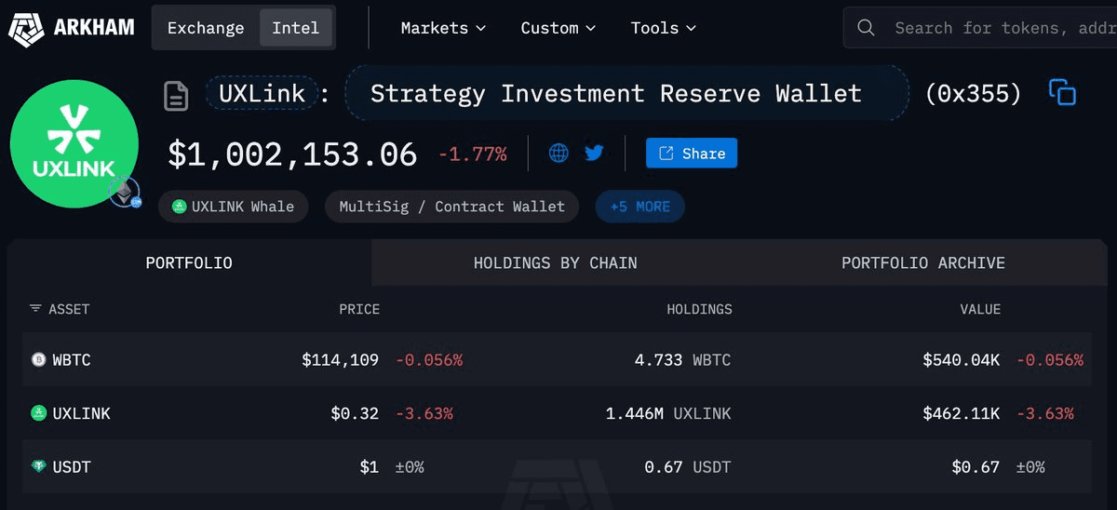The height and width of the screenshot is (510, 1117).
Task: Click the Arkham logo icon
Action: click(x=27, y=28)
